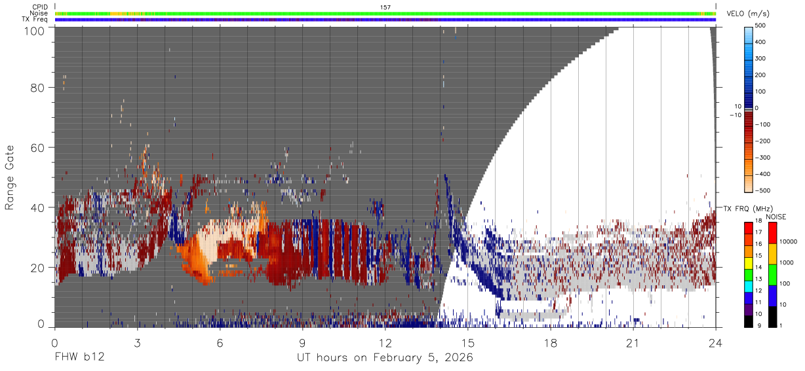Viewport: 805px width, 371px height.
Task: Click the red 17–18 MHz TX frequency swatch
Action: [749, 228]
